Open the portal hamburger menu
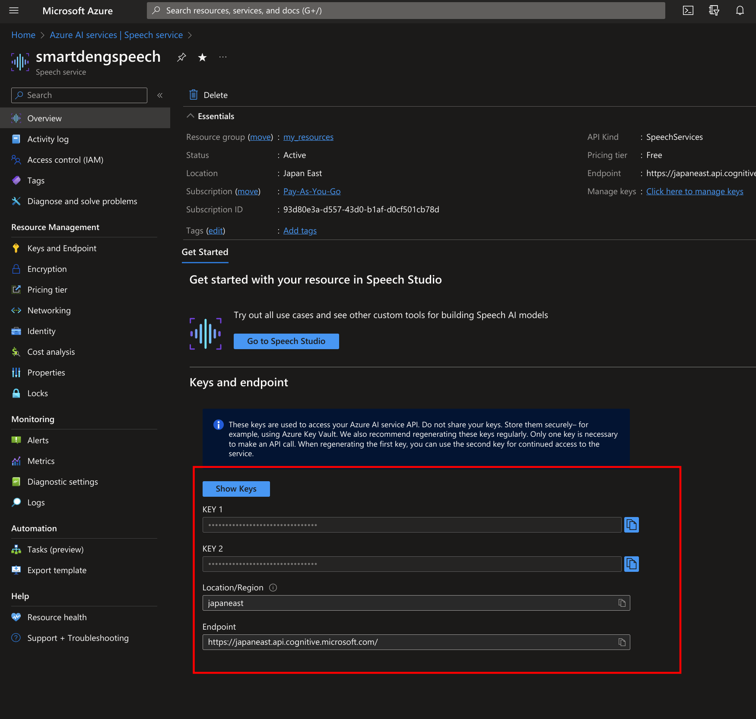This screenshot has width=756, height=719. click(14, 10)
